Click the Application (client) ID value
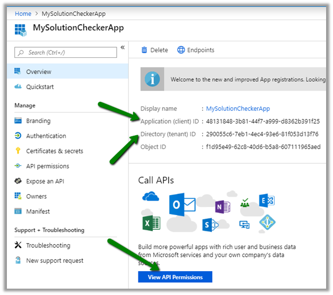Image resolution: width=333 pixels, height=295 pixels. pos(262,122)
